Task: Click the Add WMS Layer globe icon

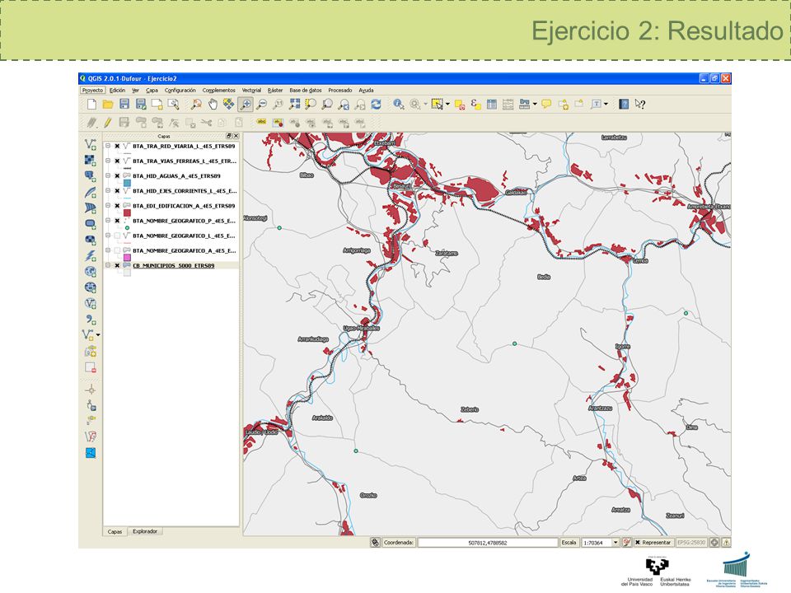Action: click(x=91, y=271)
